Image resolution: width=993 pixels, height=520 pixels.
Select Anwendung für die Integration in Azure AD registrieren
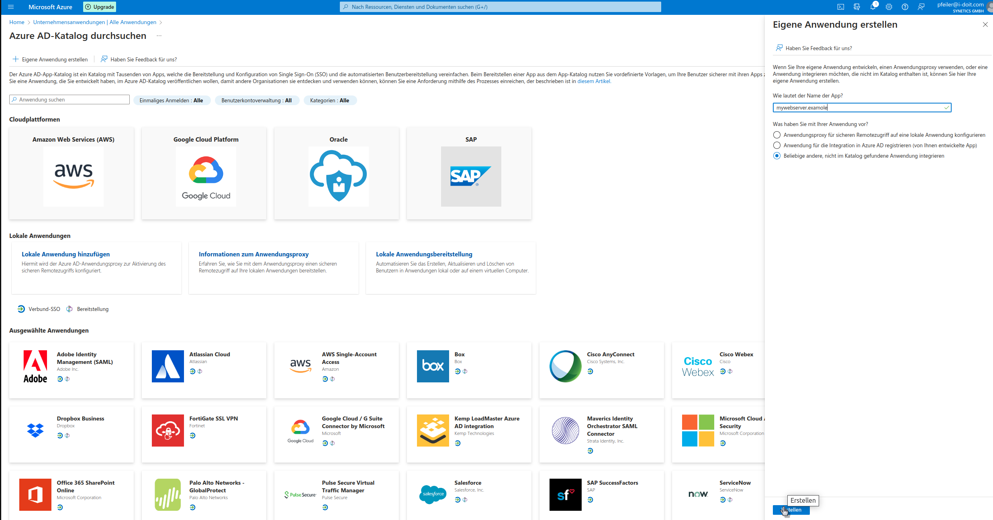pyautogui.click(x=777, y=145)
